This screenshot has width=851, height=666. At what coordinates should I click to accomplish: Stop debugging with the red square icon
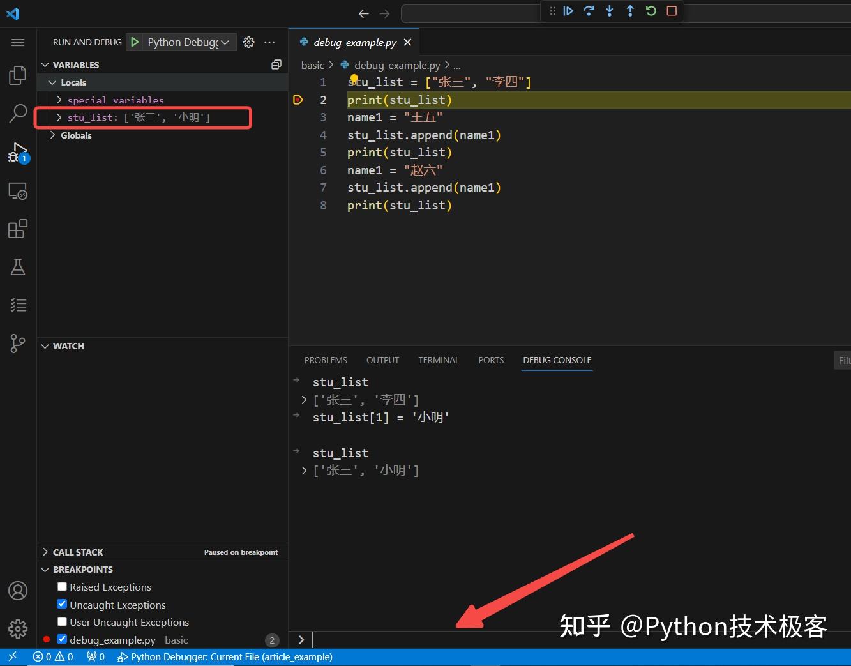tap(671, 11)
